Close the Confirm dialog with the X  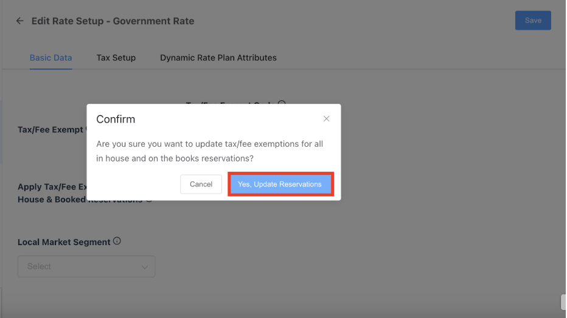(x=326, y=119)
